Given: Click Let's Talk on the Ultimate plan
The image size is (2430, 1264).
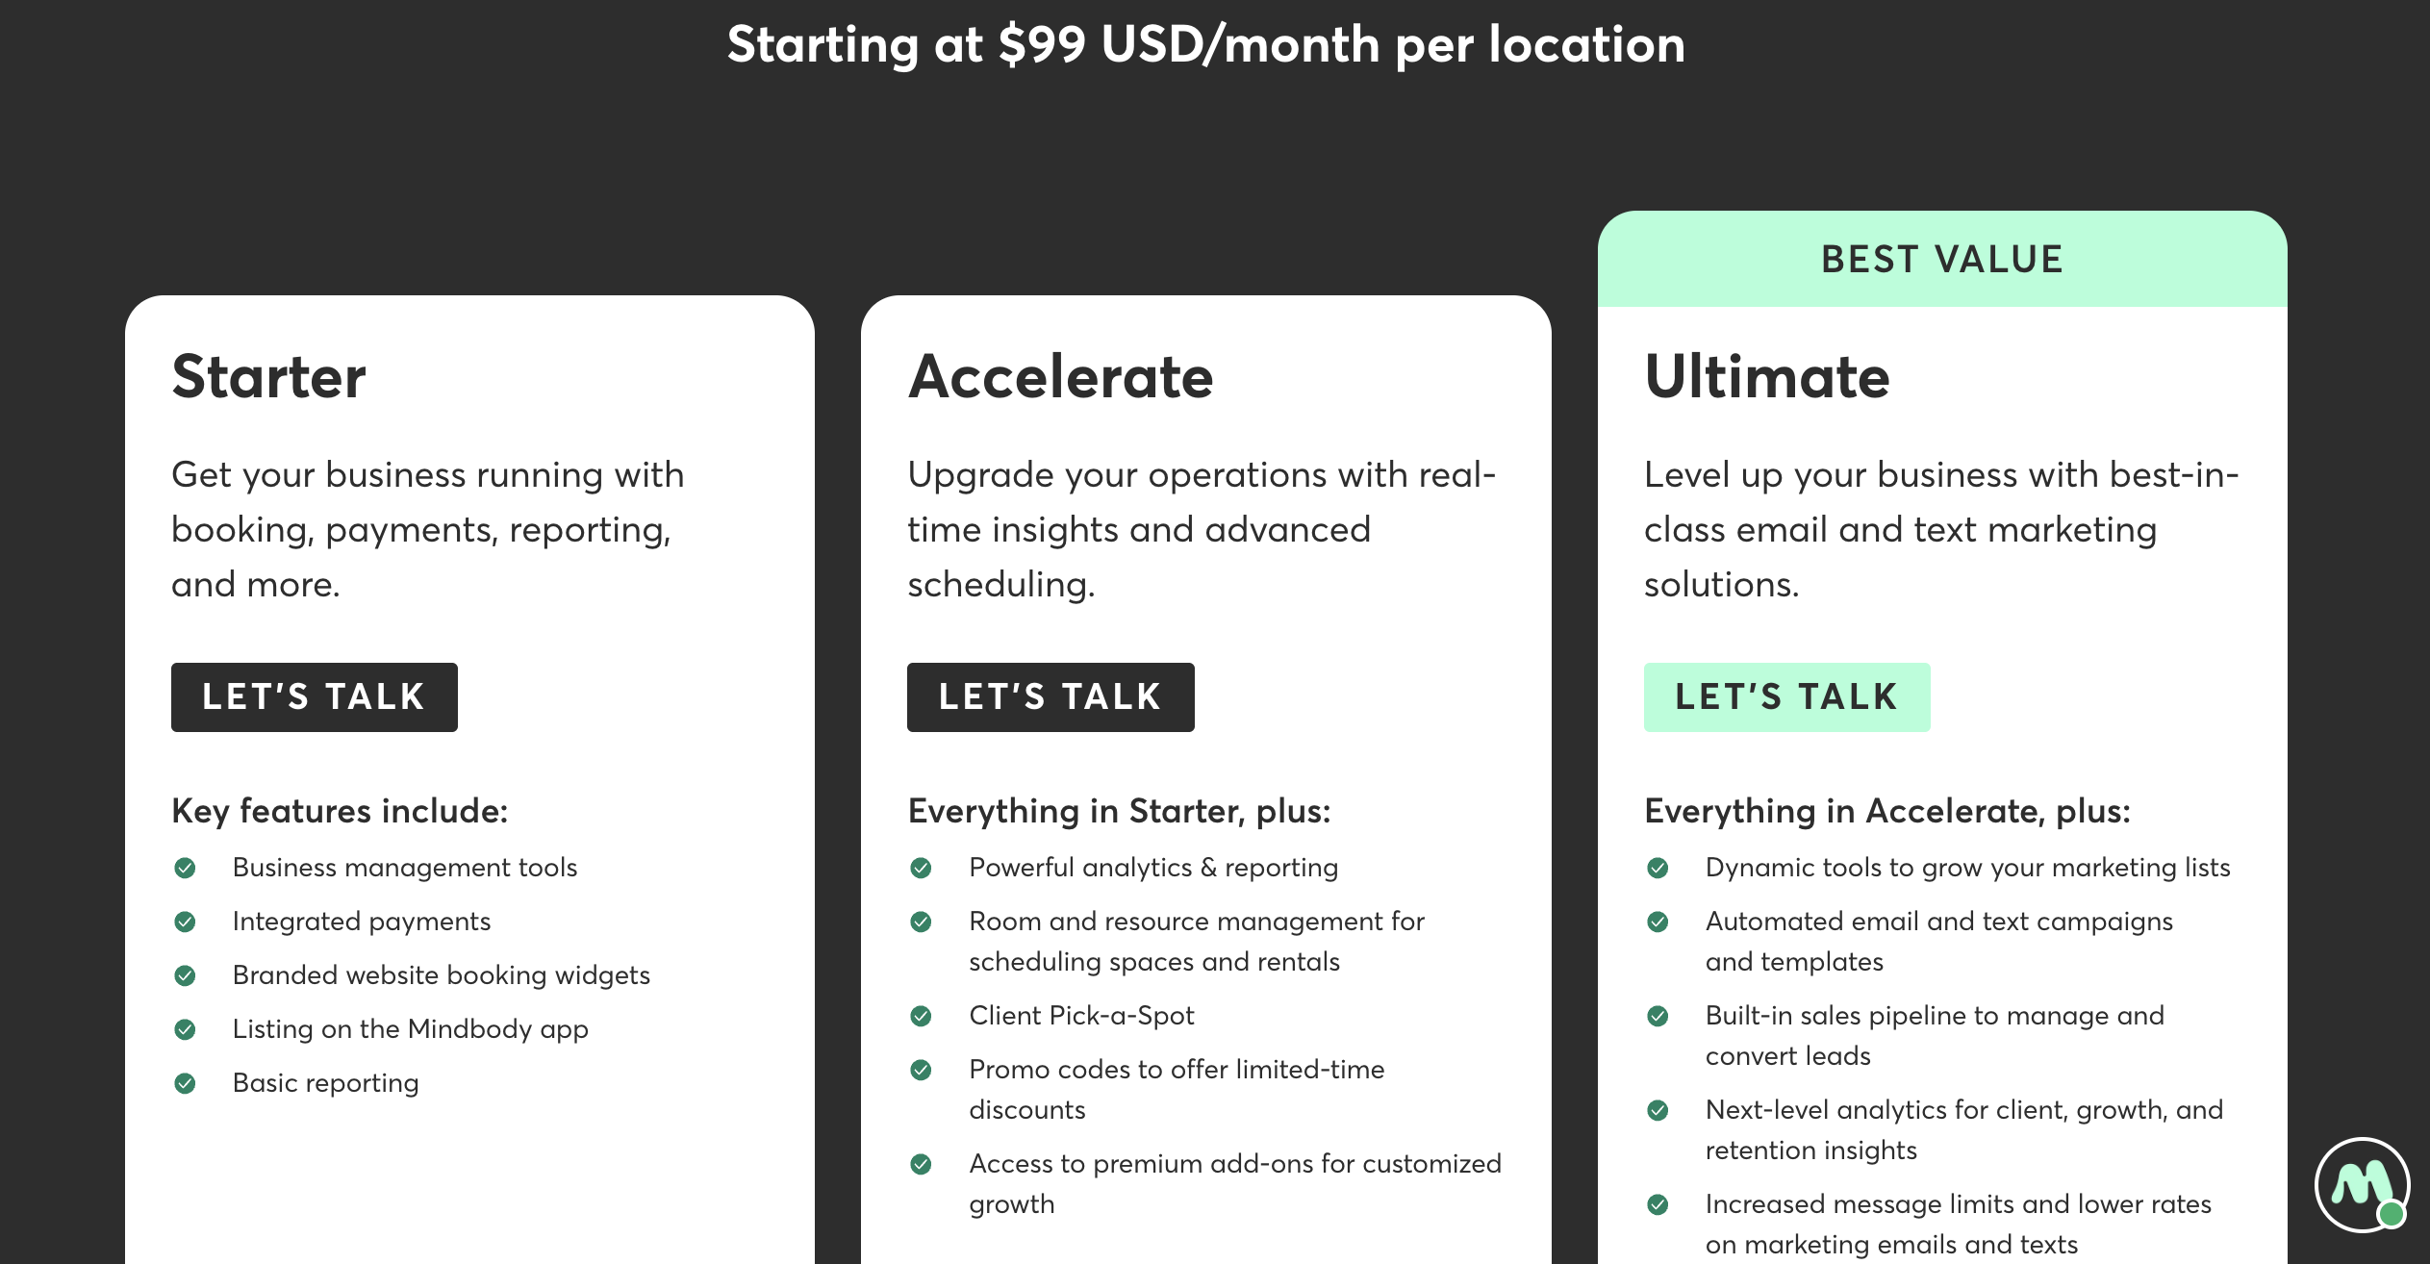Looking at the screenshot, I should coord(1786,696).
